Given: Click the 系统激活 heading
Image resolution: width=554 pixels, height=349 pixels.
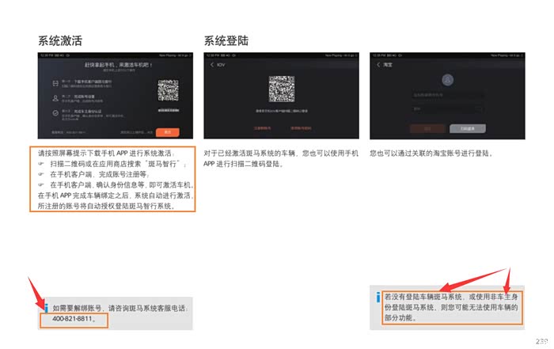Looking at the screenshot, I should [x=60, y=40].
